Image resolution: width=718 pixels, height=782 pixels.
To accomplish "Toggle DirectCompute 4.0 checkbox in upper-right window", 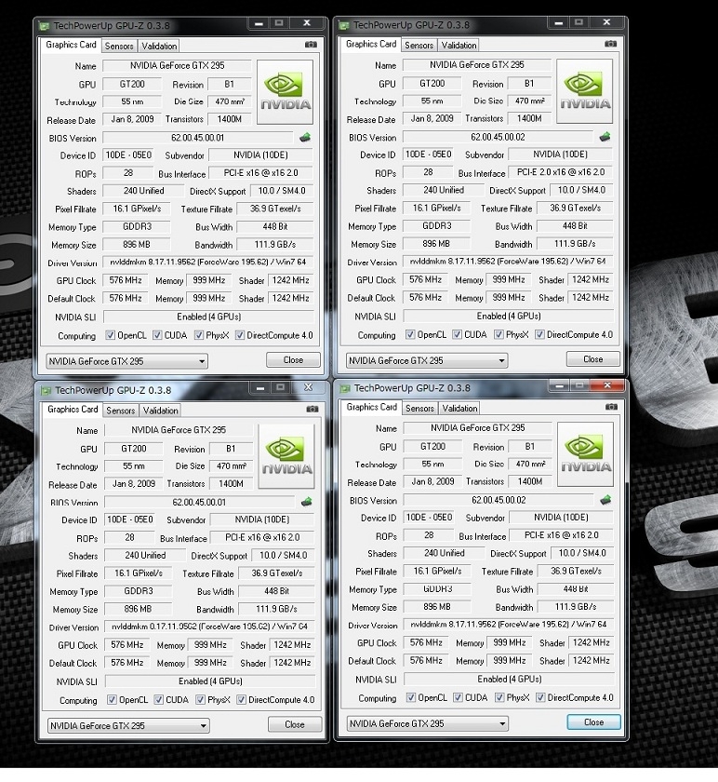I will pyautogui.click(x=539, y=334).
